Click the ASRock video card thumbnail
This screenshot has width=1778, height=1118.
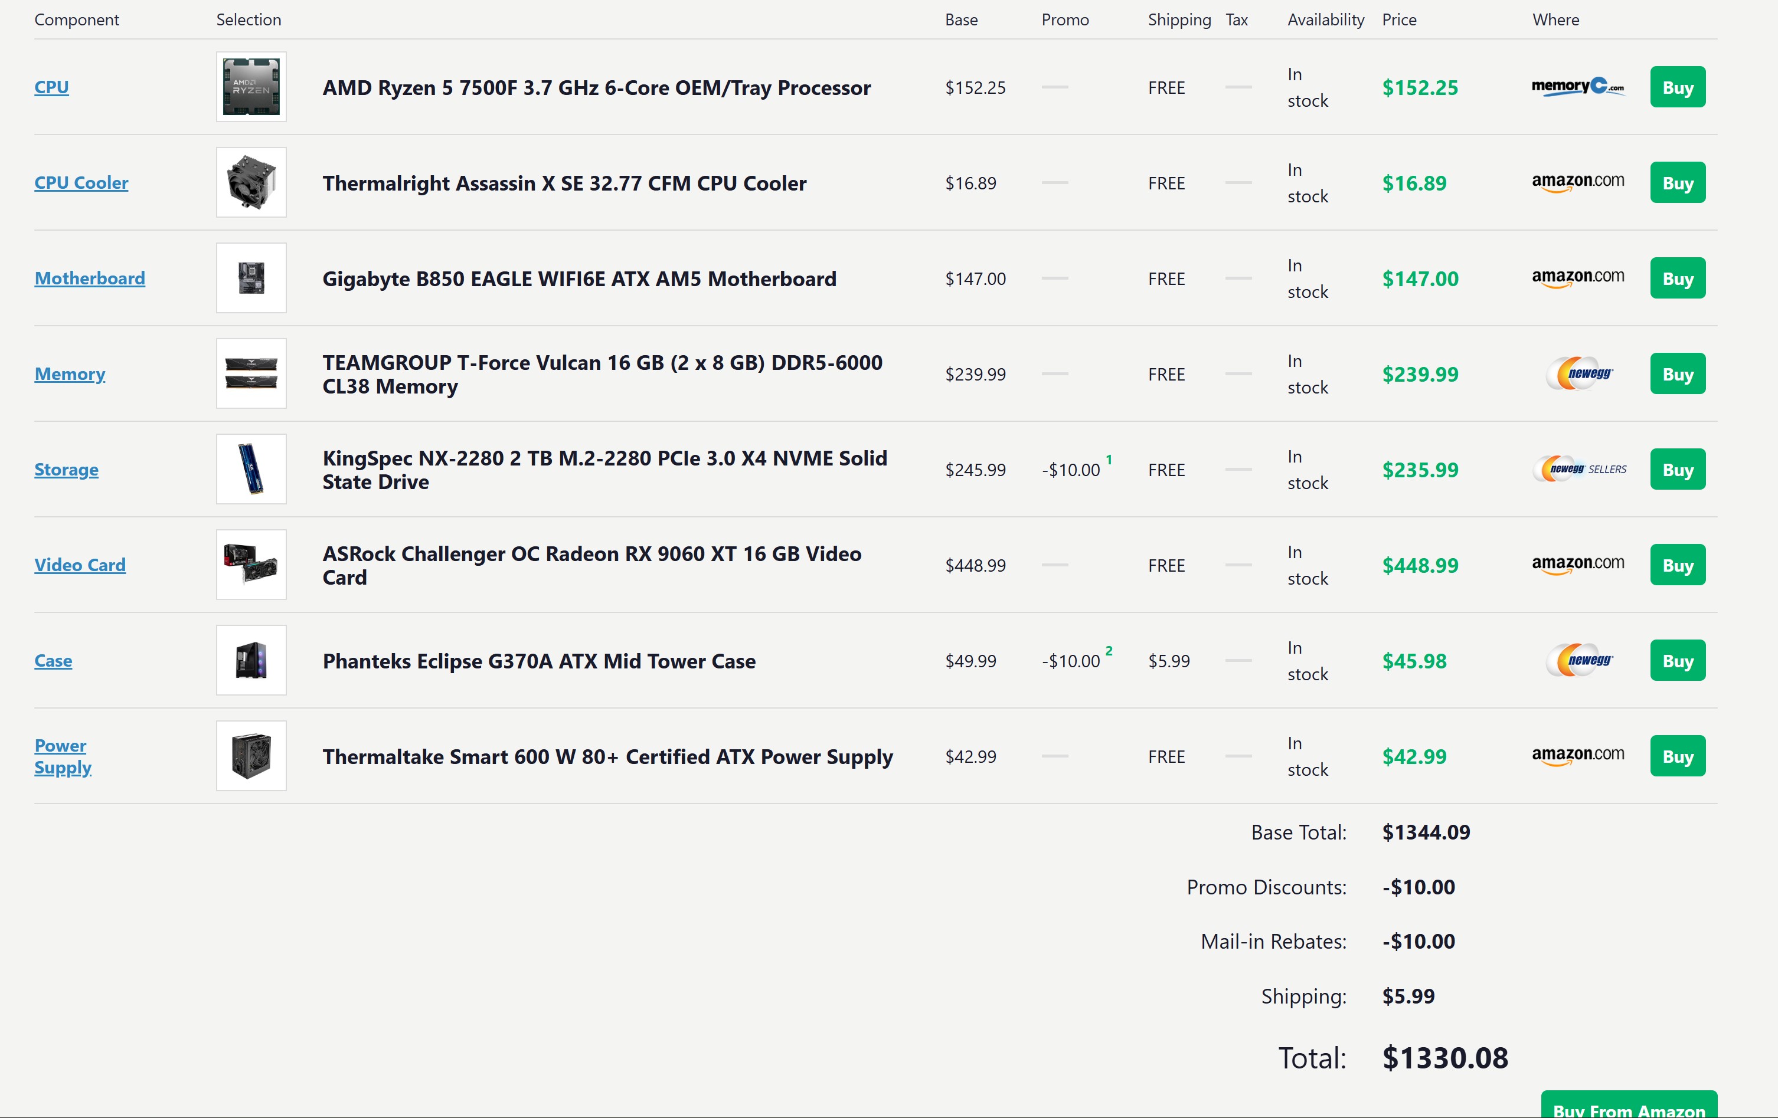tap(251, 565)
